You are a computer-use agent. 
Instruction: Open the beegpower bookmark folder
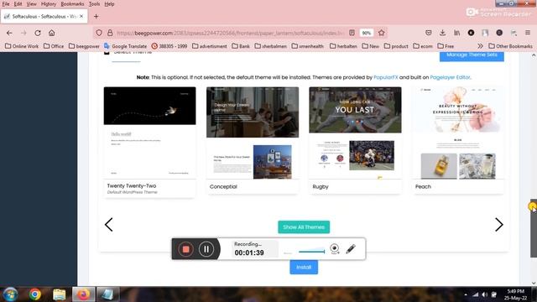pos(84,46)
